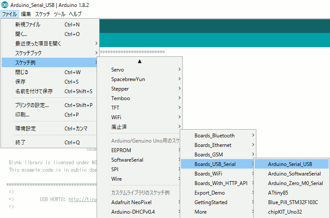The height and width of the screenshot is (218, 330).
Task: Choose 終了 to quit Arduino
Action: [x=50, y=142]
